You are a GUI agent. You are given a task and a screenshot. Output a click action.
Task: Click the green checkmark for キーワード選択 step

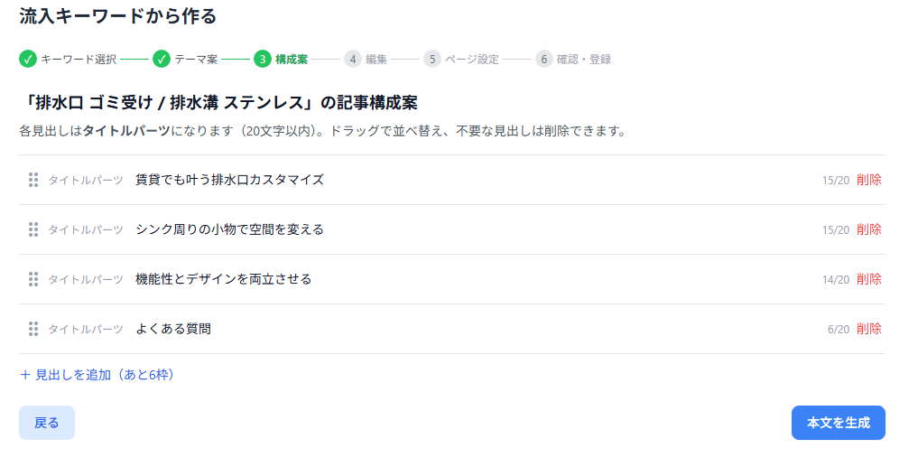point(27,60)
